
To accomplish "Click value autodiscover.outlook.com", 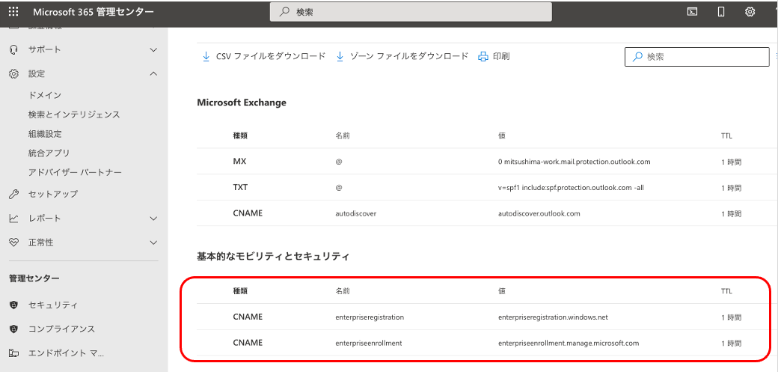I will click(x=539, y=213).
